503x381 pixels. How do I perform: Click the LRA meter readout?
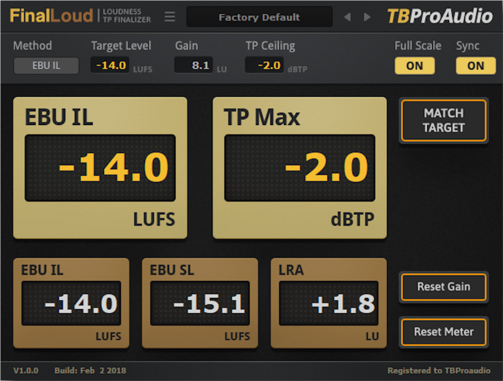pyautogui.click(x=328, y=303)
